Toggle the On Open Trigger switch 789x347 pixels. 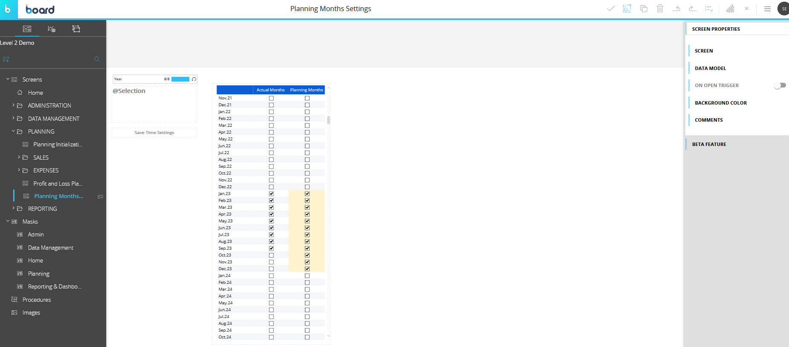[780, 85]
